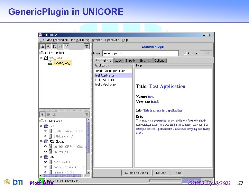This screenshot has width=249, height=187.
Task: Click the wrench icon in Job Preparation toolbar
Action: pyautogui.click(x=48, y=46)
